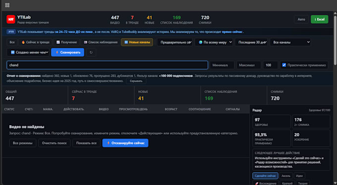Open the По всему миру region dropdown

point(214,42)
